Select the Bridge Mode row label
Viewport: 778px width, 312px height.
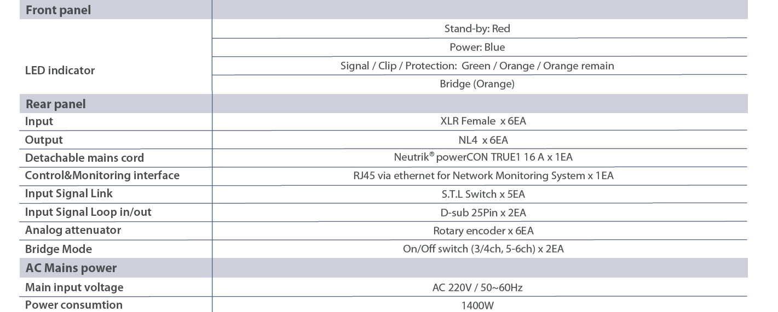point(58,249)
